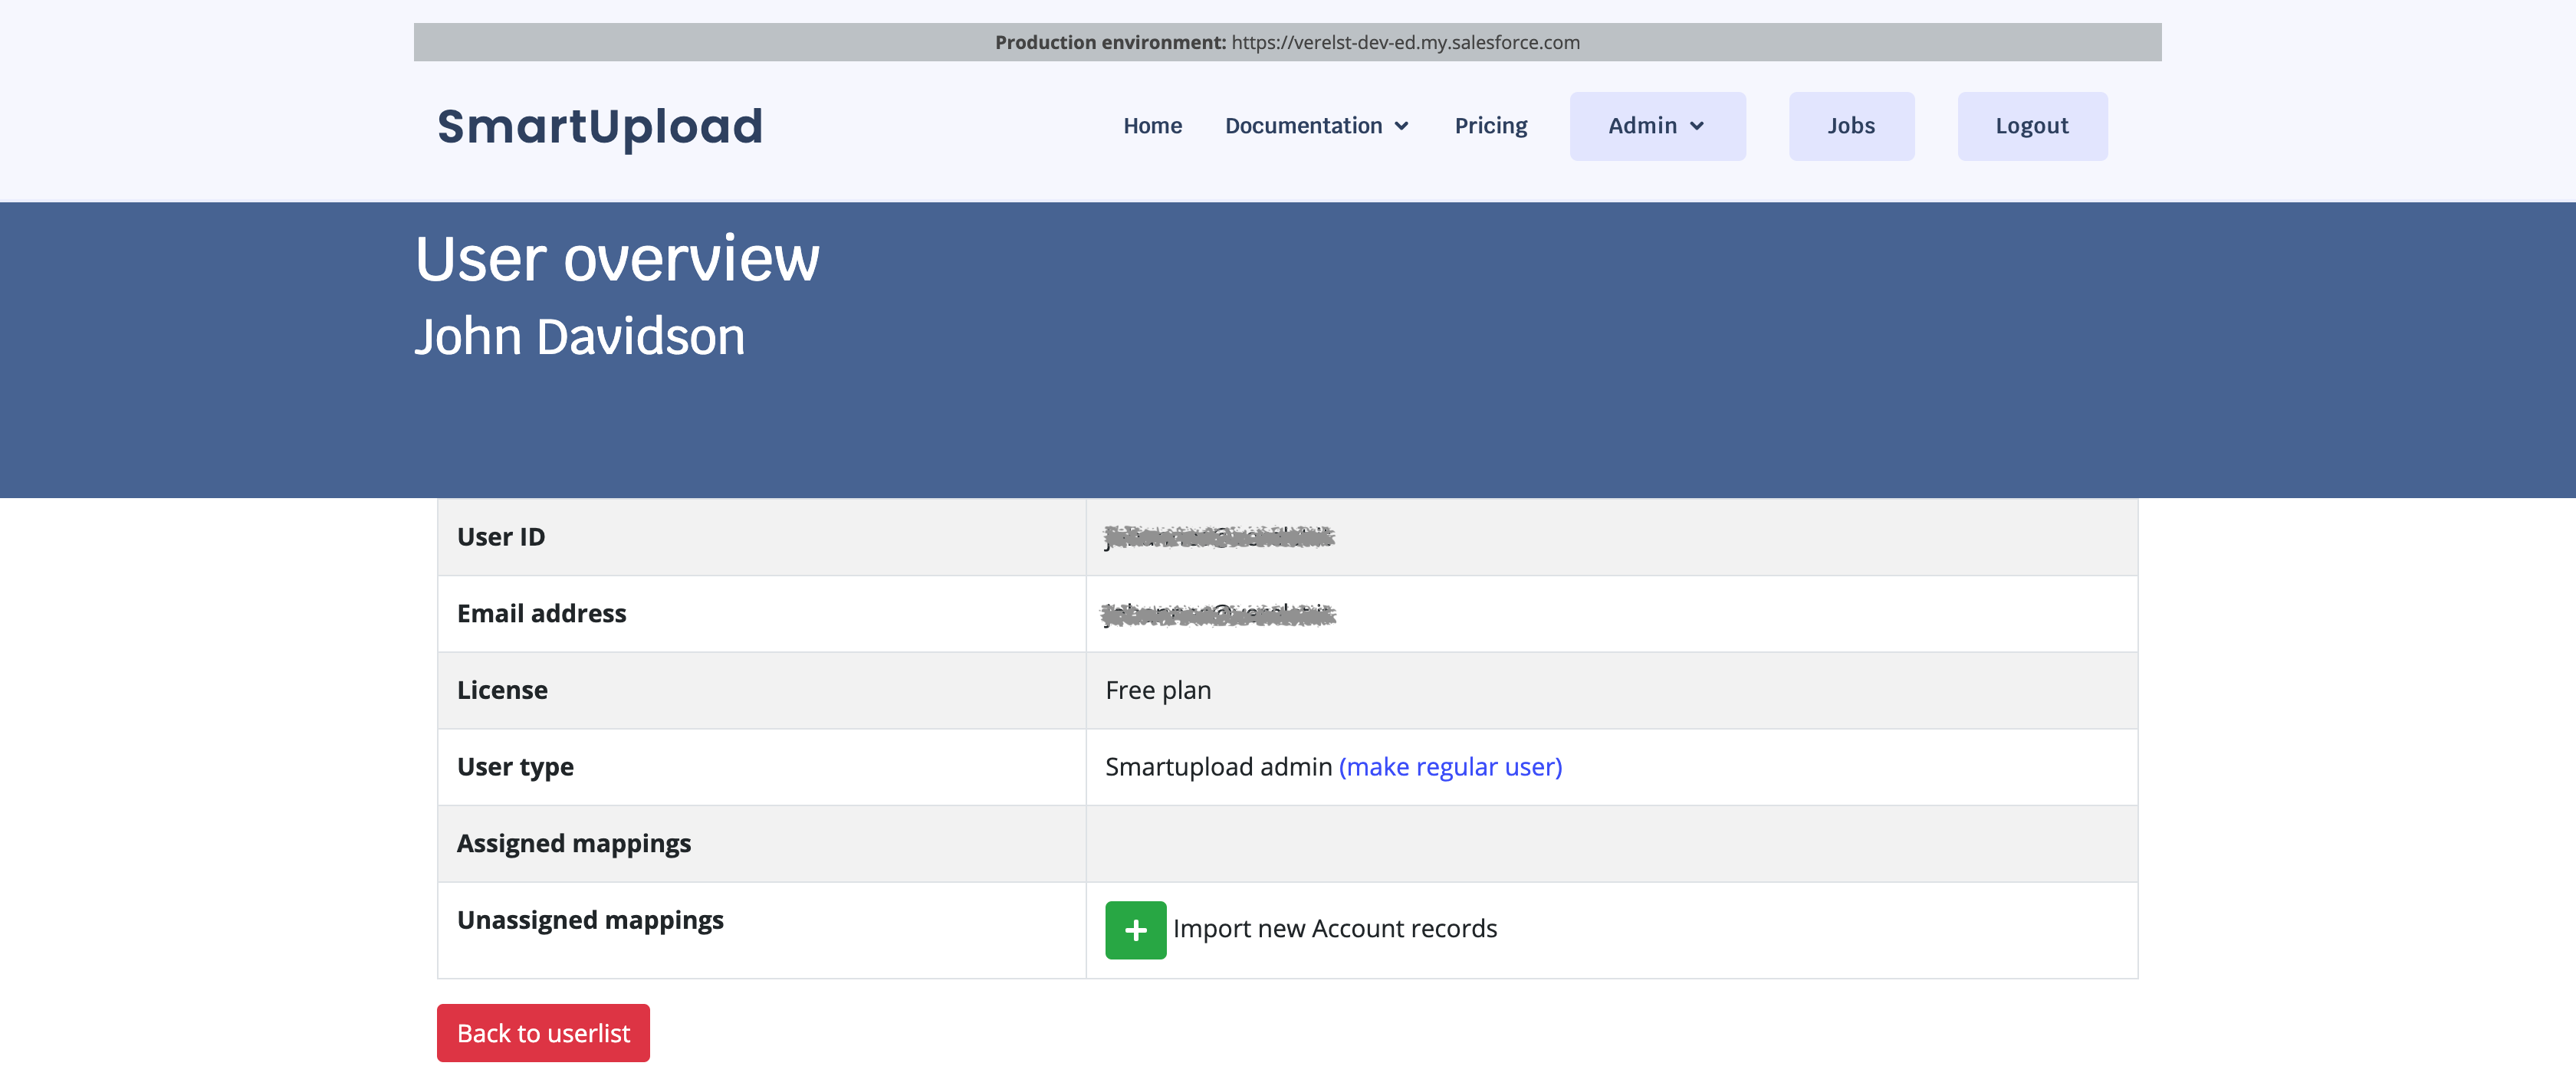Expand the Documentation dropdown chevron
Image resolution: width=2576 pixels, height=1089 pixels.
1402,126
